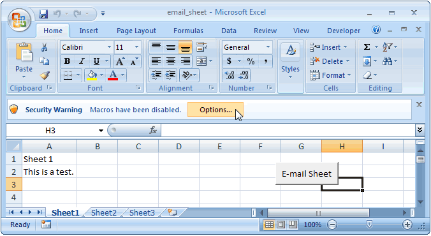Switch to the Insert ribbon tab
This screenshot has height=236, width=431.
tap(89, 31)
